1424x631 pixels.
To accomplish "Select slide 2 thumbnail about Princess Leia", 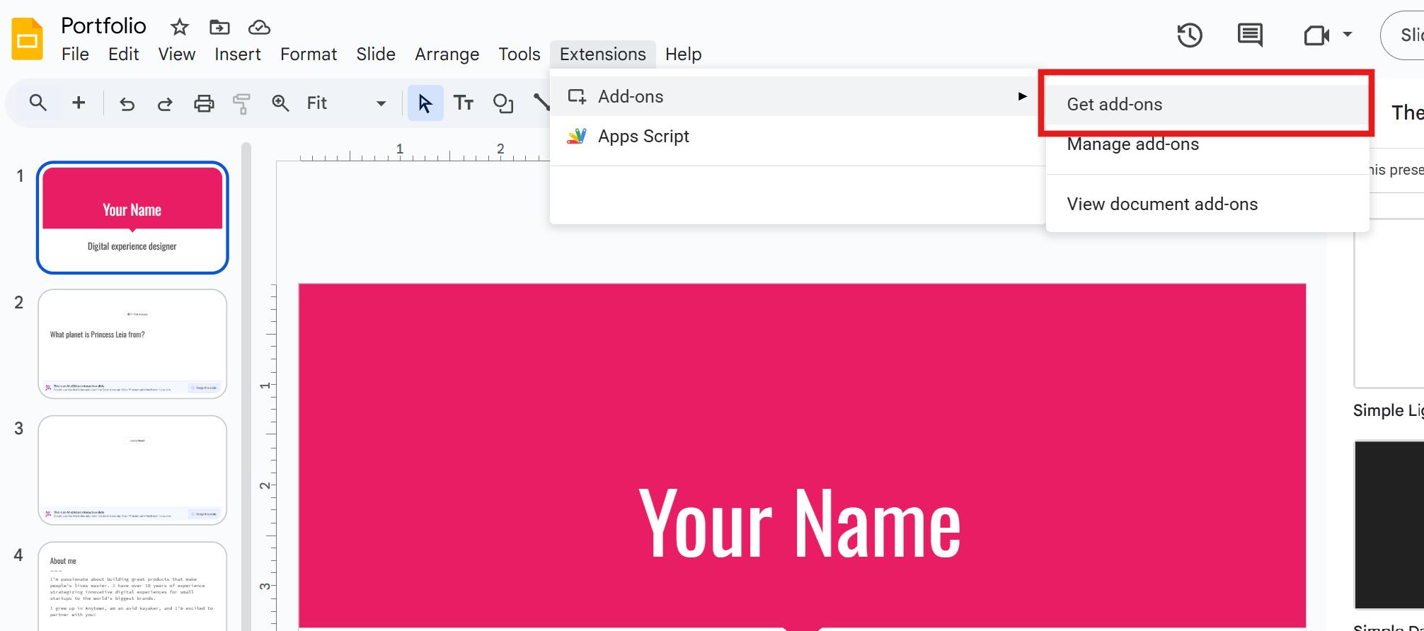I will 132,344.
